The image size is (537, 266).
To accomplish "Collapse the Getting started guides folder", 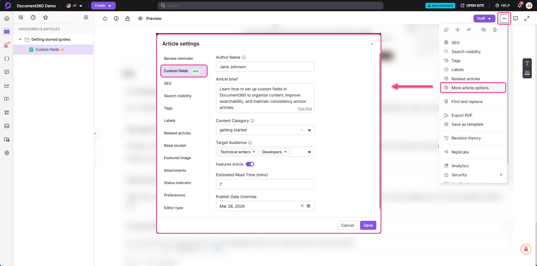I will [x=20, y=39].
